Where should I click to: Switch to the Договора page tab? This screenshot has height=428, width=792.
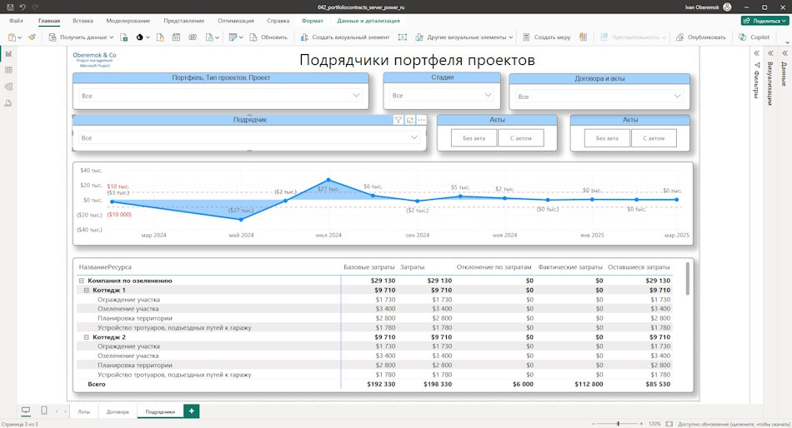click(118, 412)
